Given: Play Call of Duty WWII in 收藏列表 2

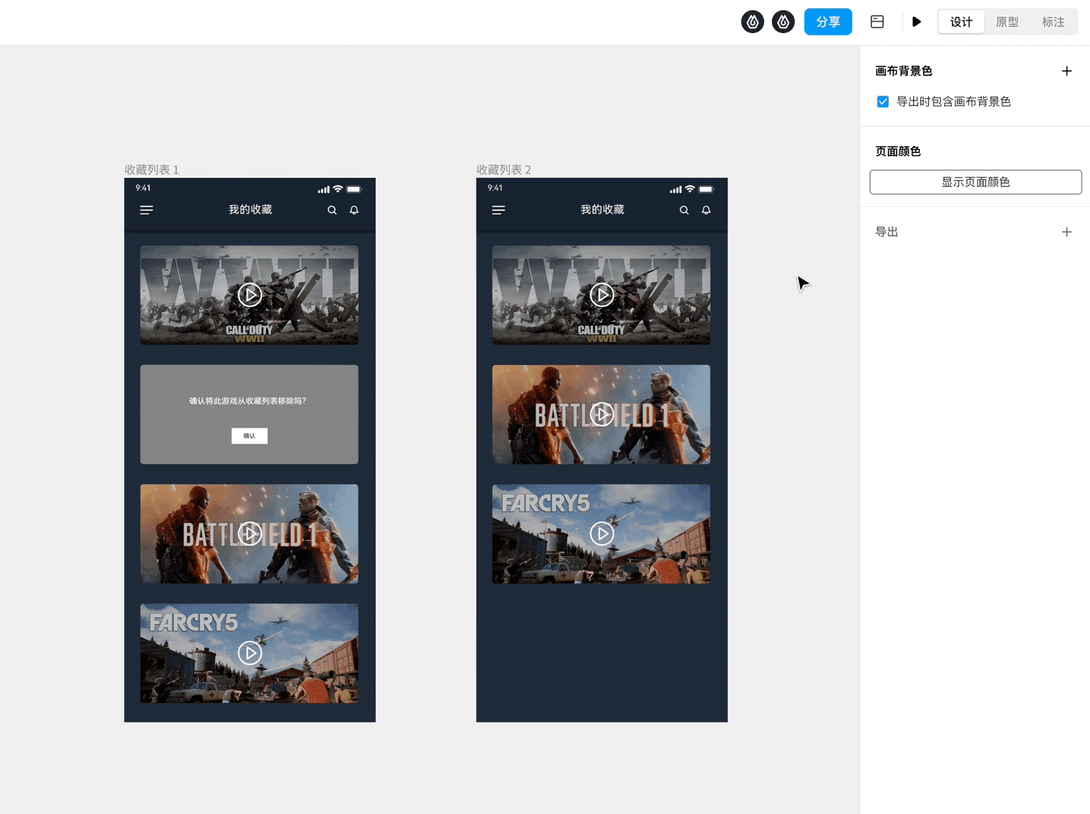Looking at the screenshot, I should [602, 295].
